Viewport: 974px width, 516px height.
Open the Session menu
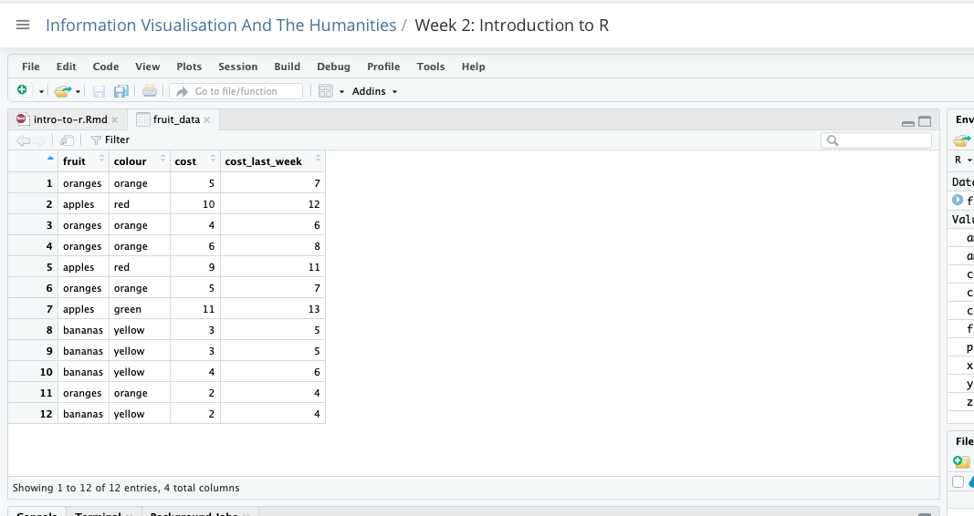click(x=237, y=67)
